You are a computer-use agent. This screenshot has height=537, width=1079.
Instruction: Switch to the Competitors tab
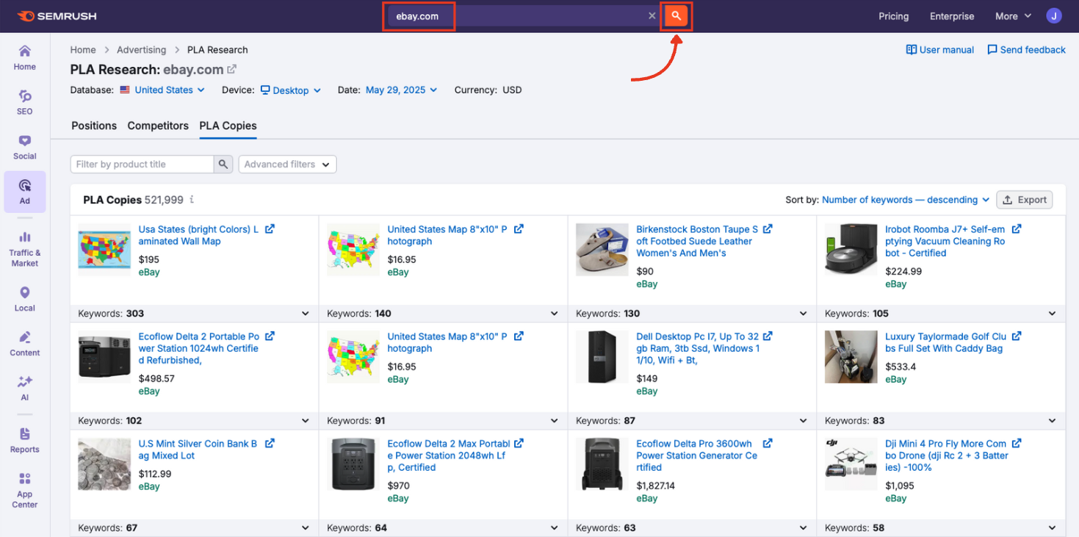pos(157,126)
